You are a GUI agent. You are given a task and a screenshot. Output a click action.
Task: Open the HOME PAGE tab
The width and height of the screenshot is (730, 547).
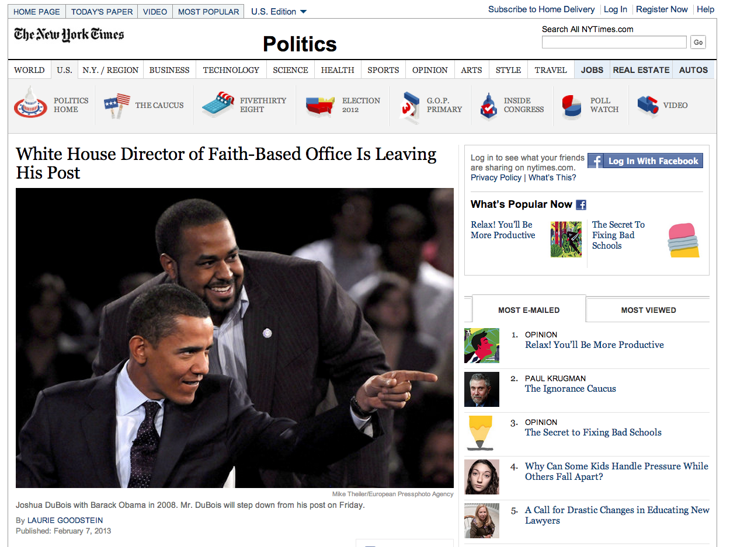(37, 12)
